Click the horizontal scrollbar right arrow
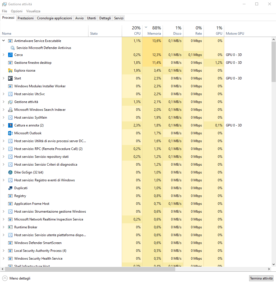The image size is (276, 284). point(269,269)
